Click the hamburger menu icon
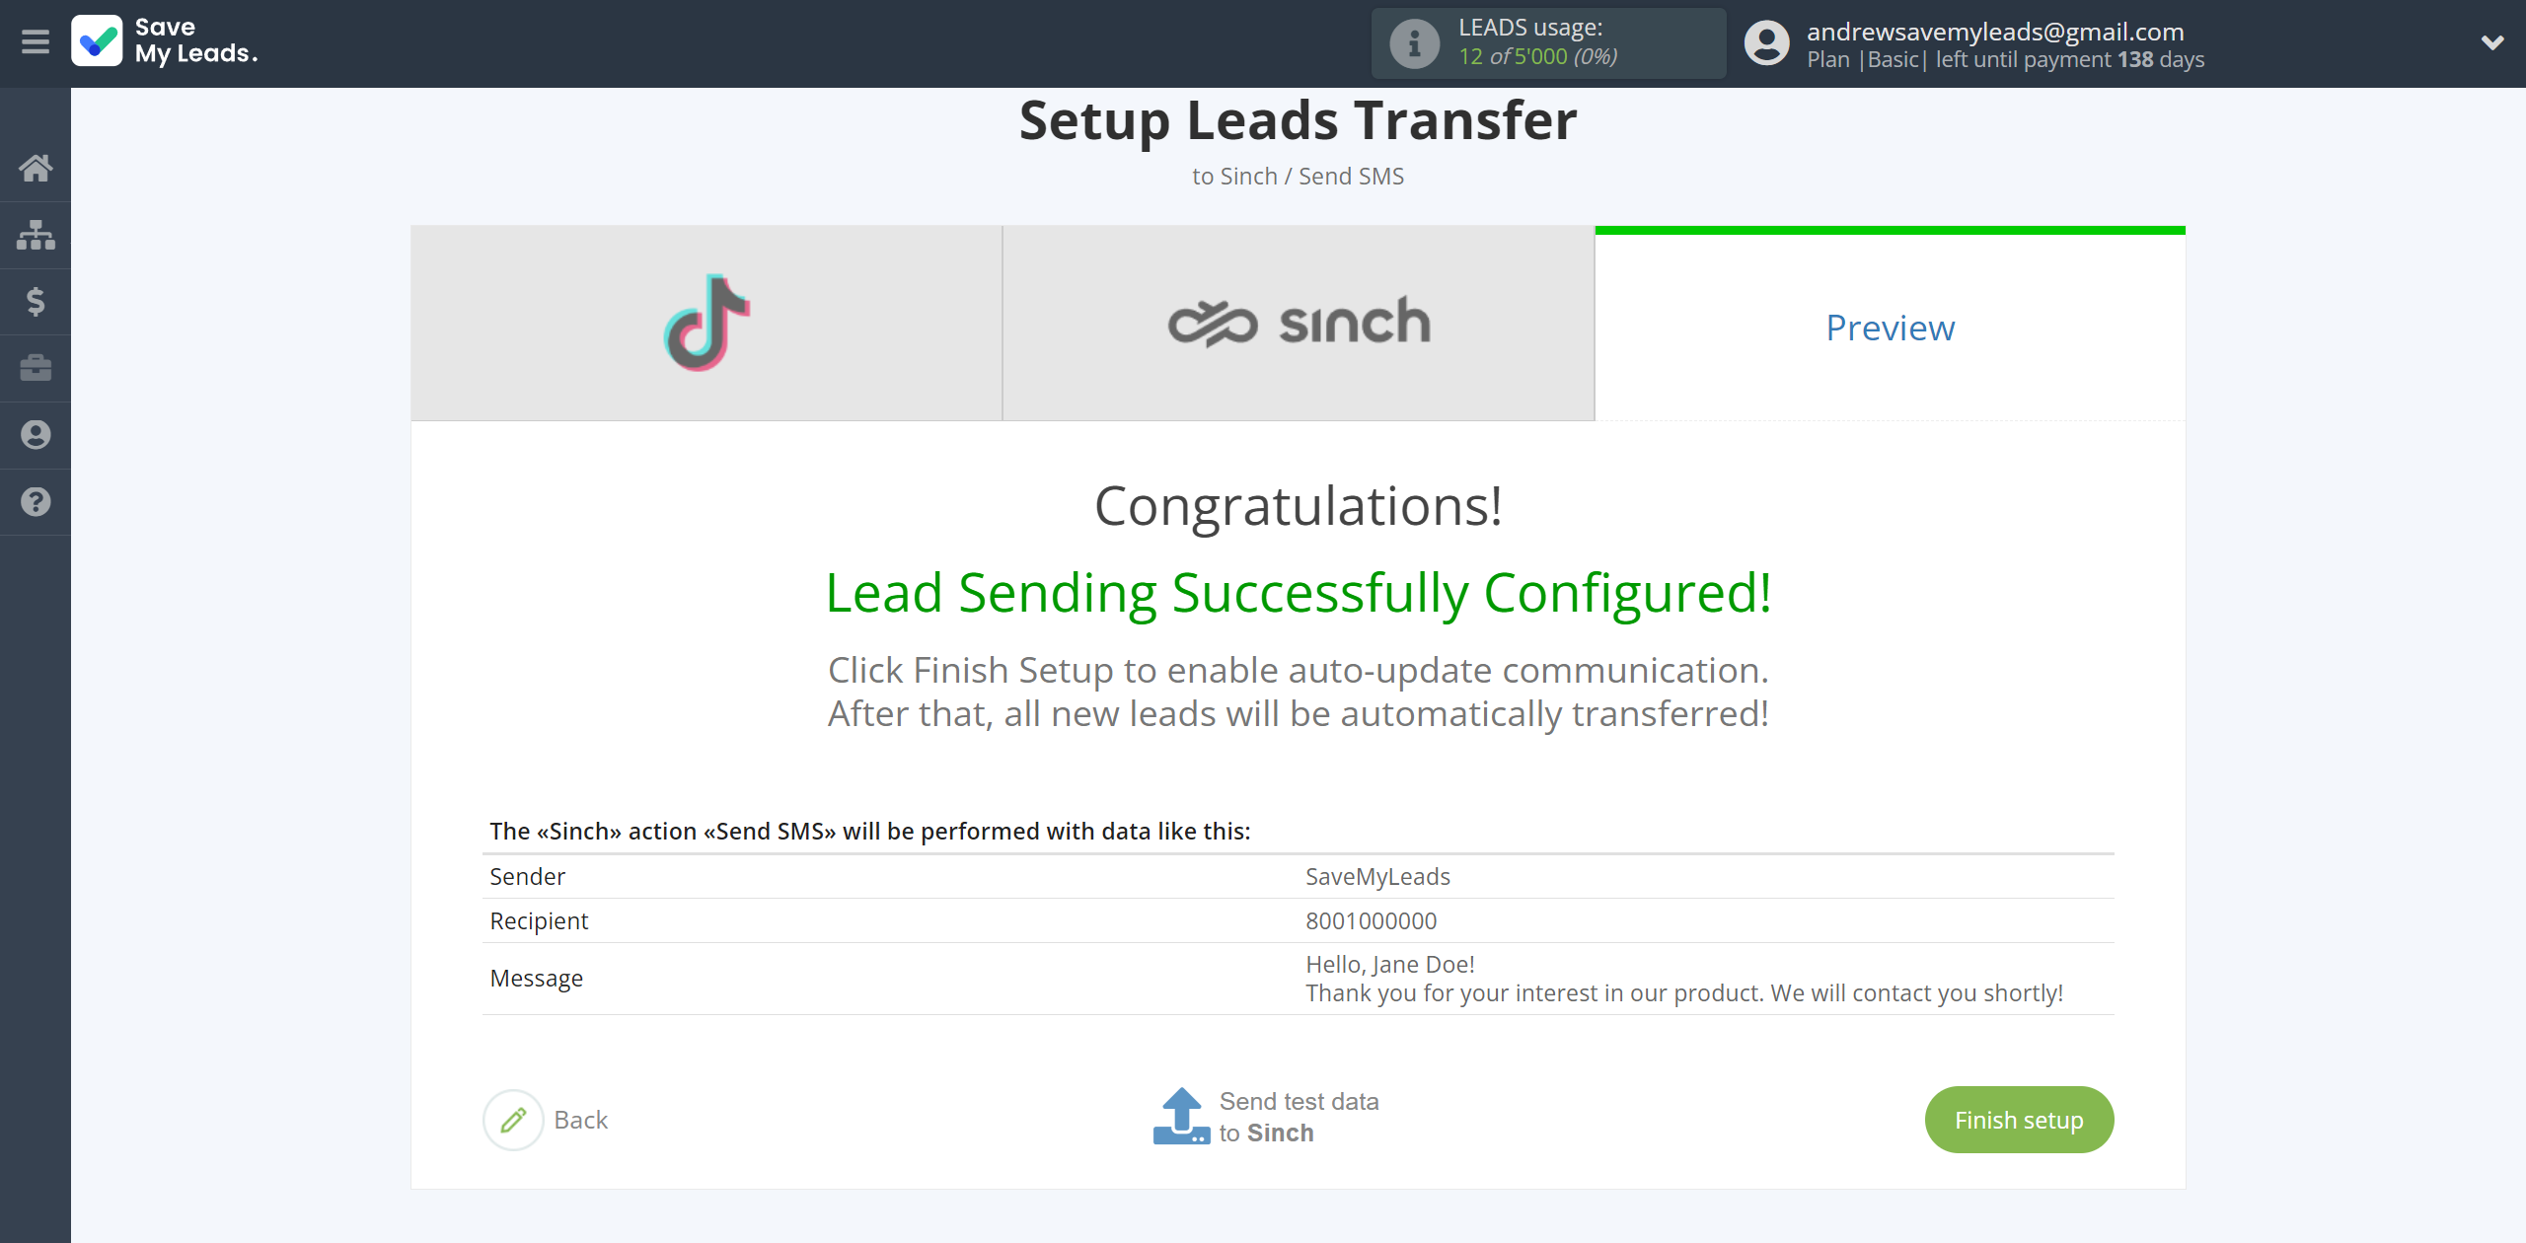Image resolution: width=2526 pixels, height=1243 pixels. pyautogui.click(x=36, y=43)
